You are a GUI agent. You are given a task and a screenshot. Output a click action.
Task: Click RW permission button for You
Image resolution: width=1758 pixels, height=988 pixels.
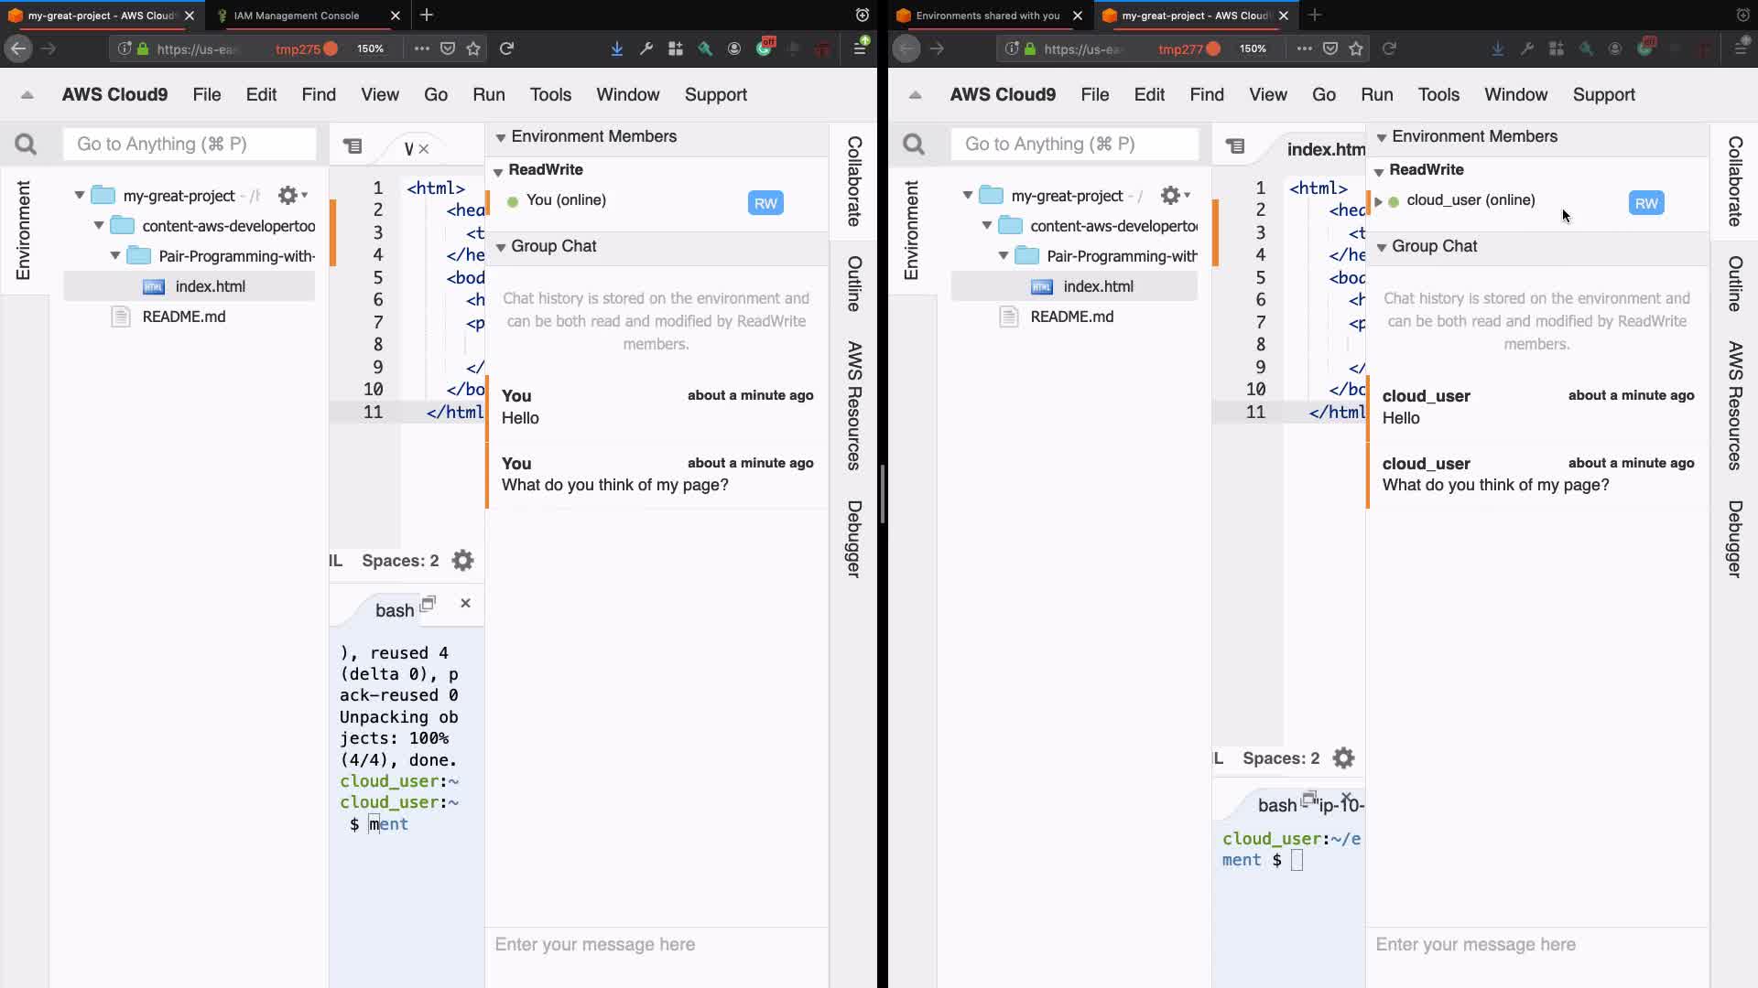(x=765, y=203)
